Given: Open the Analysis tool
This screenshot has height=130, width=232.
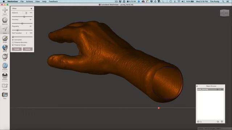Looking at the screenshot, I should click(x=5, y=66).
